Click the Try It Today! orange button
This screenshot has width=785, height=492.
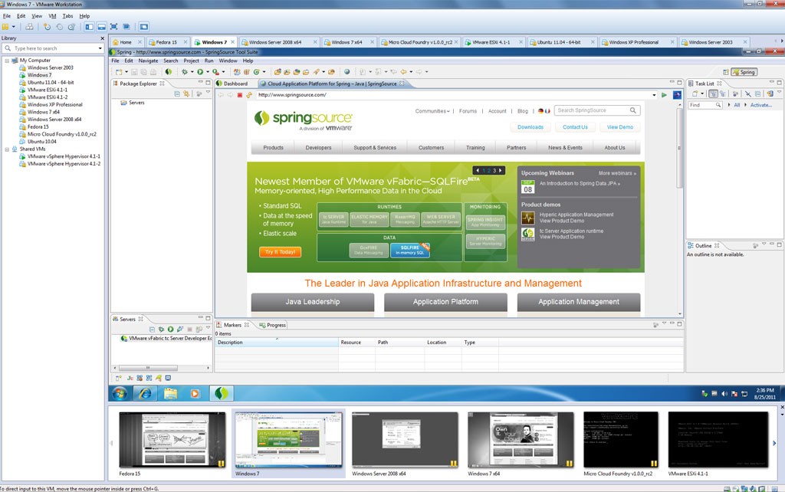point(280,252)
